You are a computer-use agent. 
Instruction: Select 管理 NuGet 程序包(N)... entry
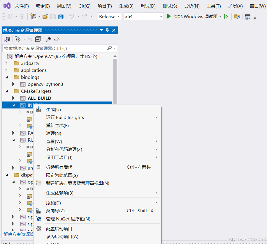tap(97, 219)
